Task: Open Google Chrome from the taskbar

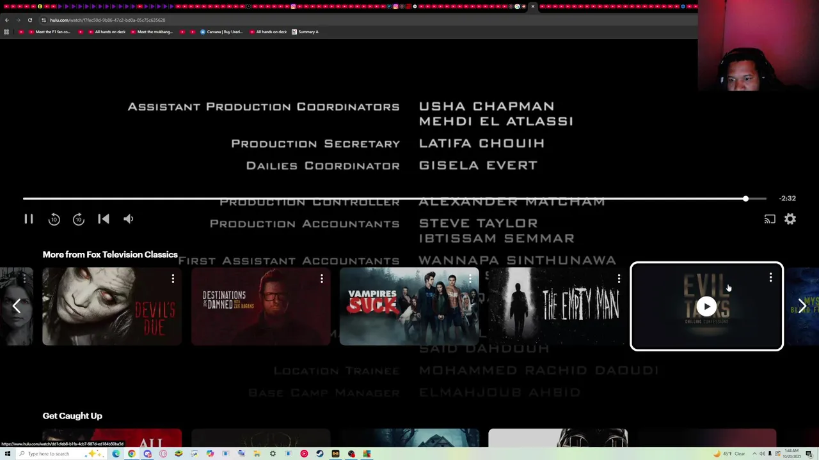Action: coord(132,454)
